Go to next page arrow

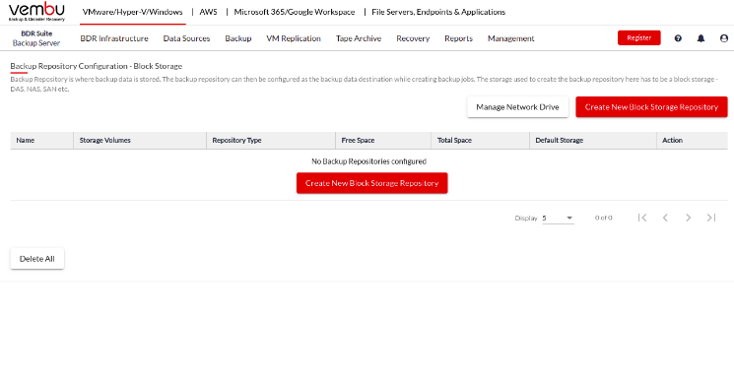tap(688, 218)
